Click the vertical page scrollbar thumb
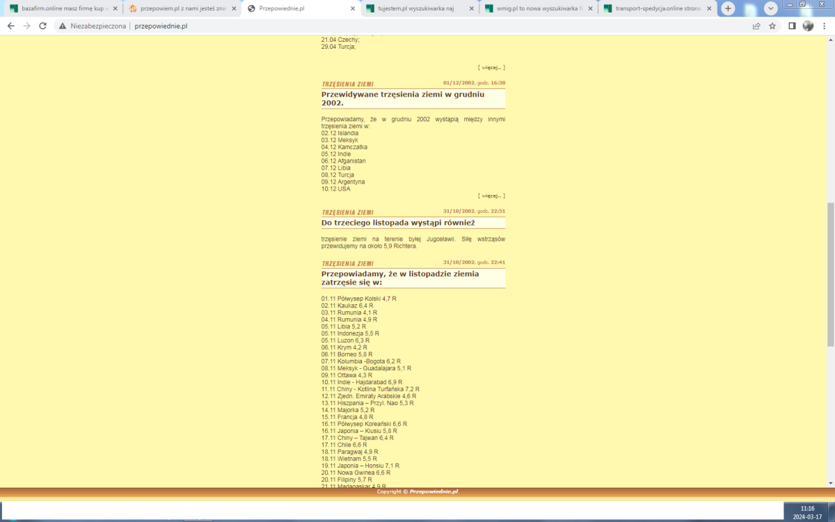835x522 pixels. (x=830, y=275)
